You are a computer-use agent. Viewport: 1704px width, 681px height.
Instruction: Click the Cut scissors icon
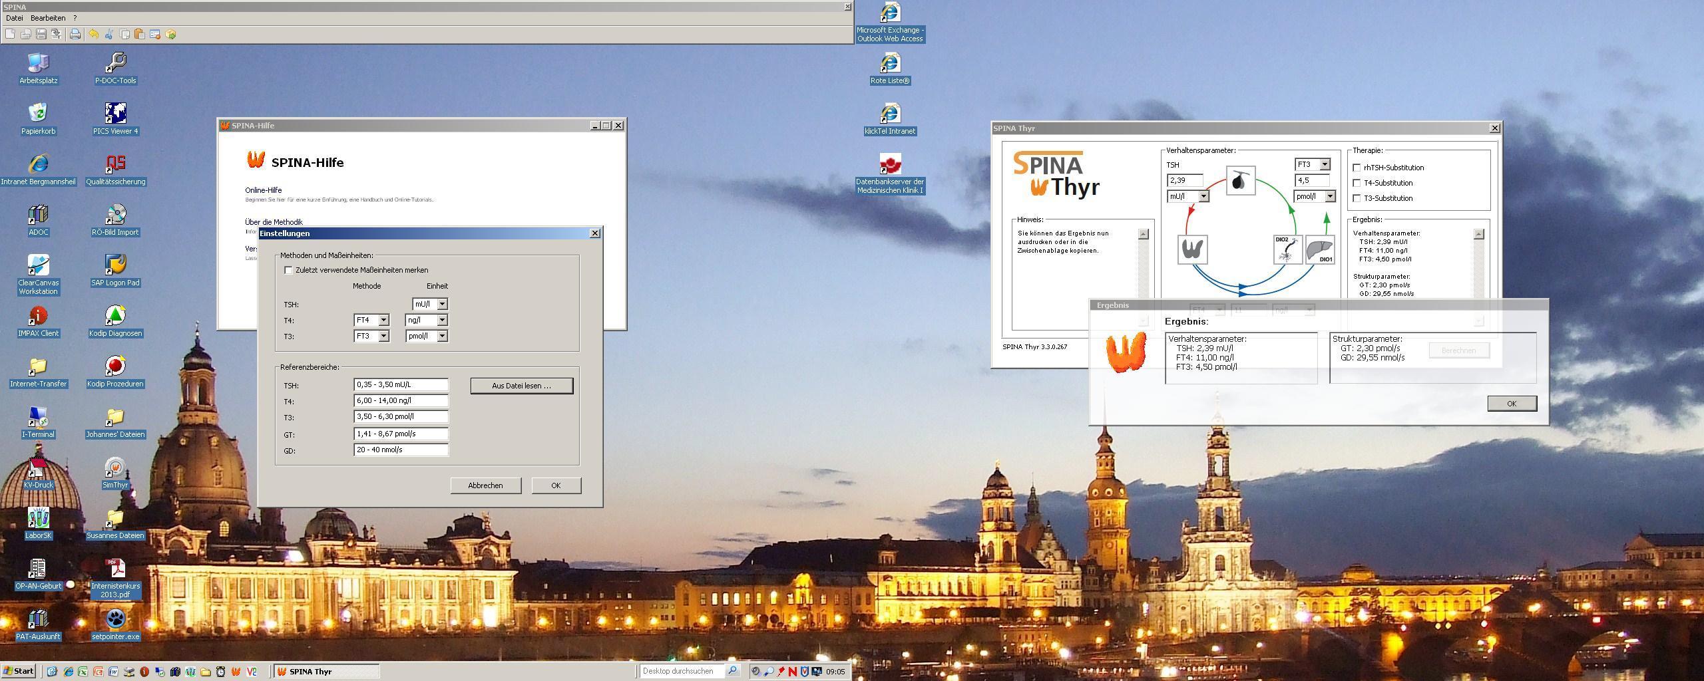click(x=108, y=34)
